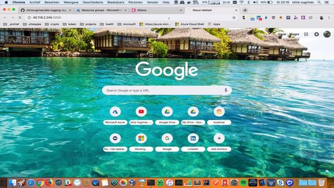Viewport: 334px width, 188px height.
Task: Expand the projects bookmarks folder
Action: pyautogui.click(x=88, y=24)
